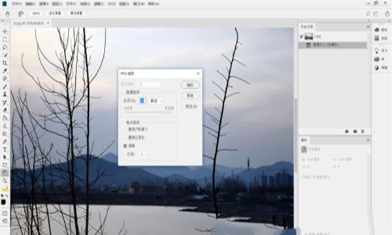392x235 pixels.
Task: Click 确定 OK button in JPEG dialog
Action: pyautogui.click(x=190, y=85)
